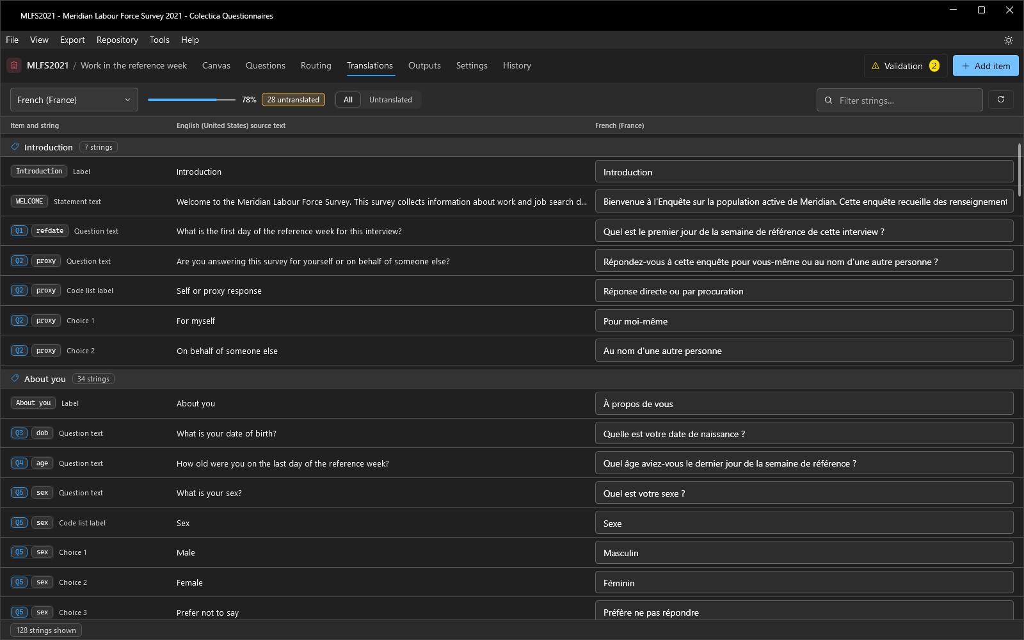Click the plus icon in Add item
This screenshot has height=640, width=1024.
point(966,66)
